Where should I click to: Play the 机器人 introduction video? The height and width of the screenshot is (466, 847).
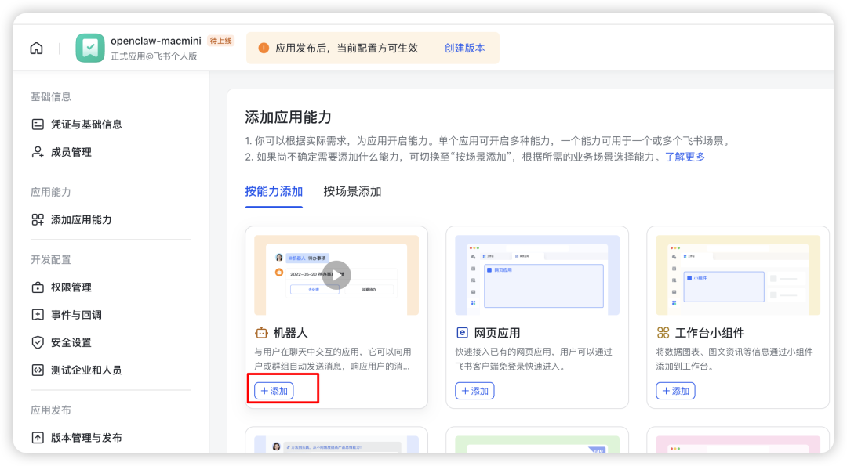(x=336, y=275)
